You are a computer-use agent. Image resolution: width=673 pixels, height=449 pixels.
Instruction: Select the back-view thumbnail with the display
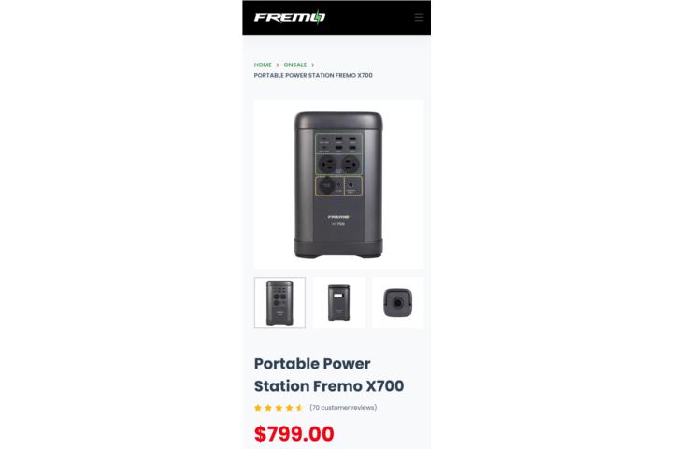point(338,303)
